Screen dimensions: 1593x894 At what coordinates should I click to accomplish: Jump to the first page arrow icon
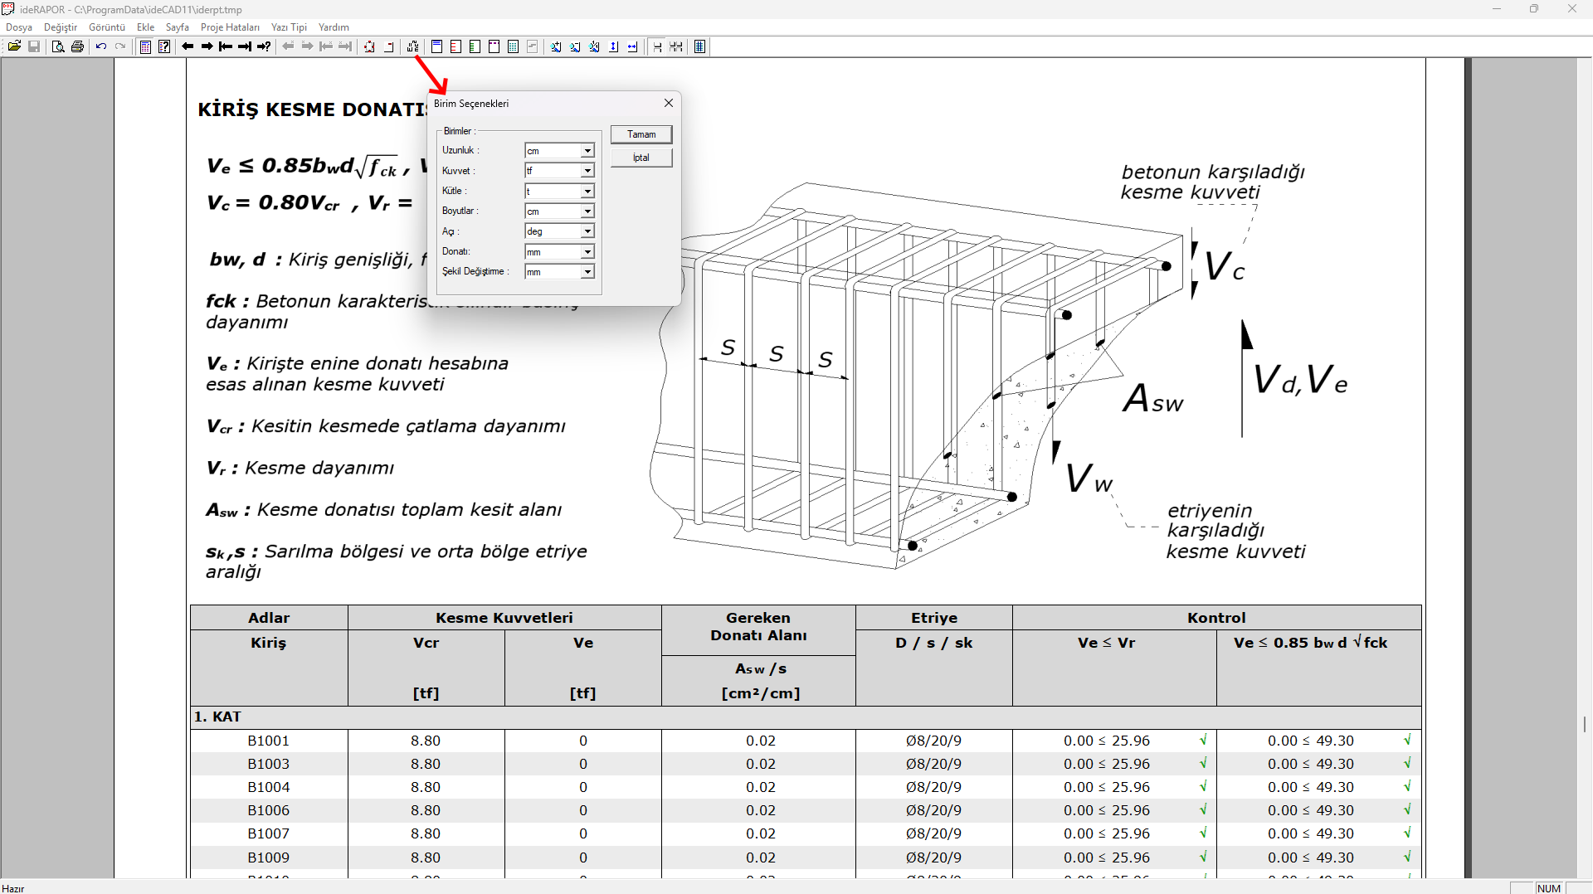click(x=226, y=46)
